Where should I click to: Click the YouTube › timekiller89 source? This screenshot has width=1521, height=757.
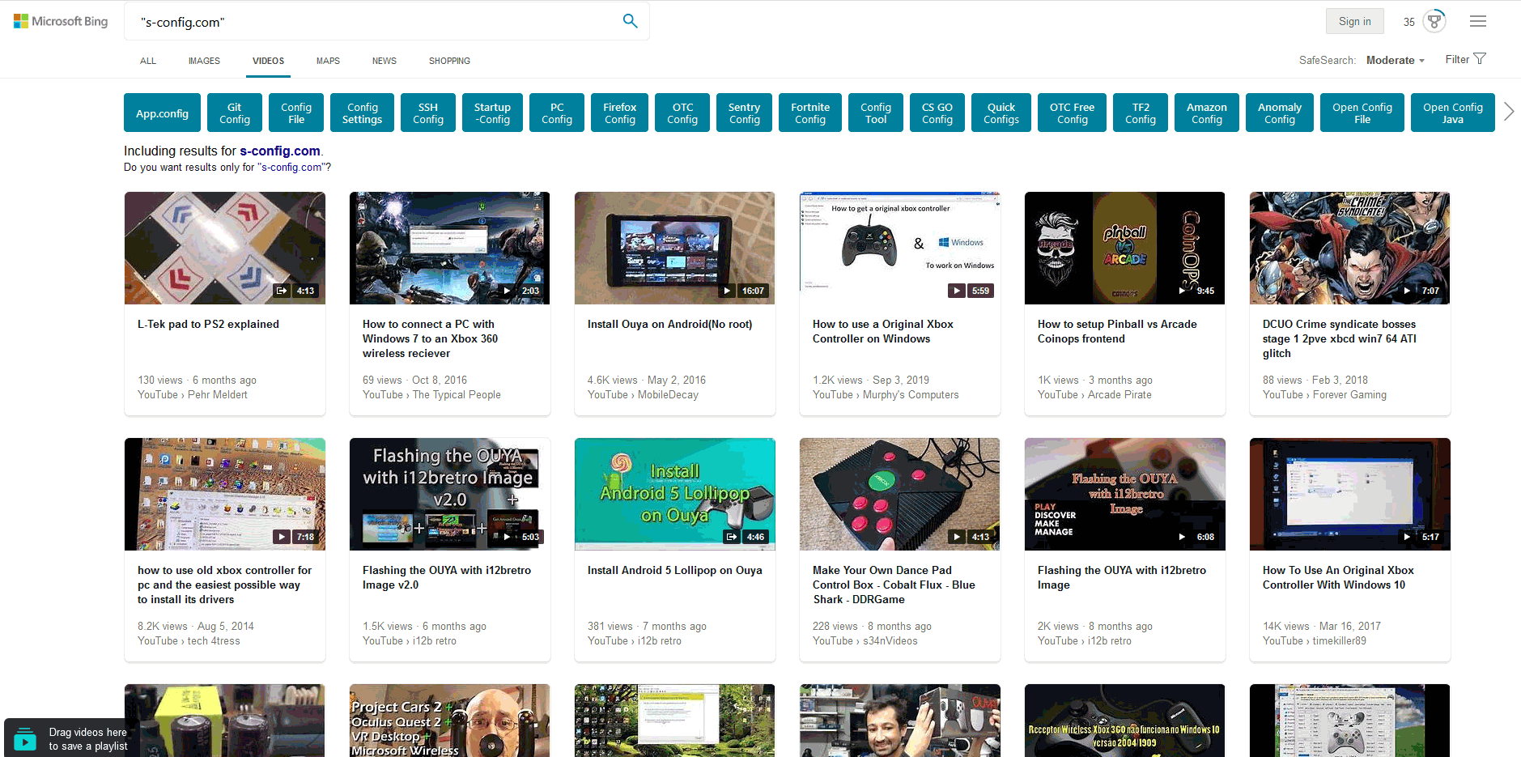1315,641
